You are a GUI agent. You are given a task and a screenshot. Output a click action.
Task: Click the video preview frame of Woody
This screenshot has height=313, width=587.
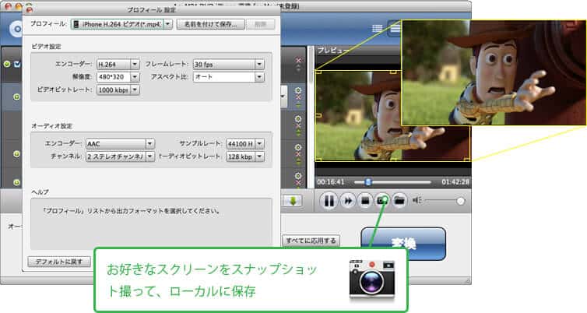392,116
